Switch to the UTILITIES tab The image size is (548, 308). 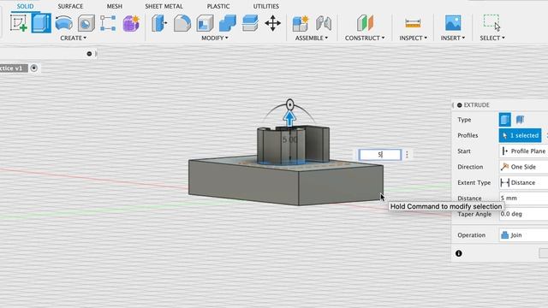click(x=266, y=6)
